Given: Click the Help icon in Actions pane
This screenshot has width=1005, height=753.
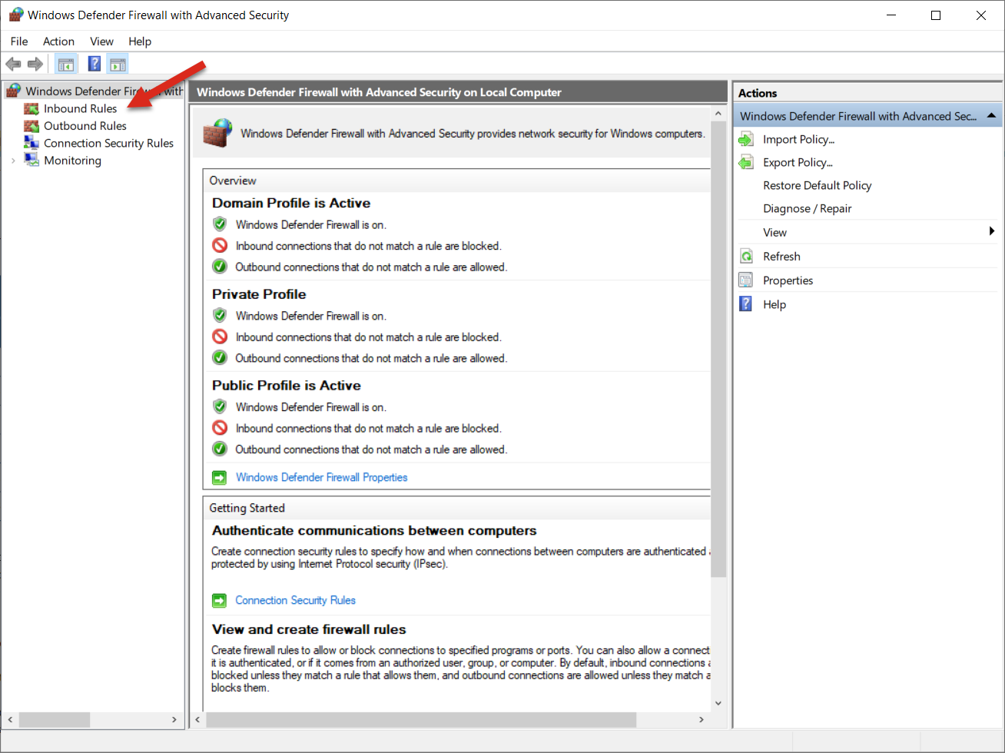Looking at the screenshot, I should click(746, 304).
